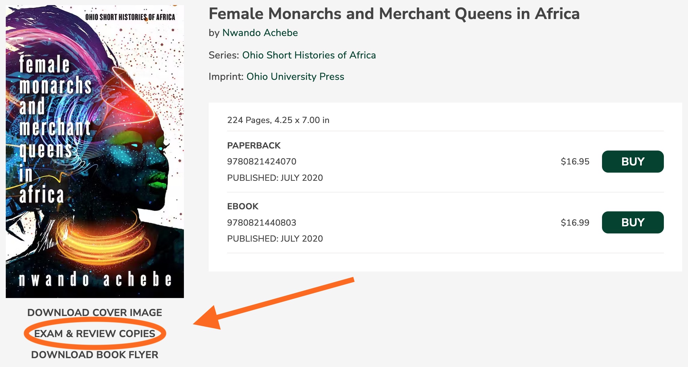Open author Nwando Achebe's link
The height and width of the screenshot is (367, 688).
260,33
